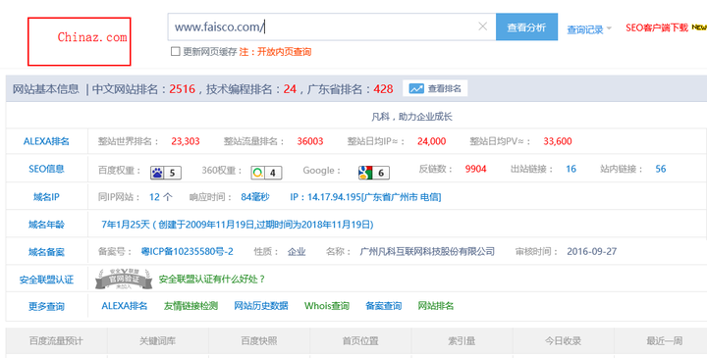Click IP address 14.17.94.195
The width and height of the screenshot is (707, 358).
(x=334, y=197)
